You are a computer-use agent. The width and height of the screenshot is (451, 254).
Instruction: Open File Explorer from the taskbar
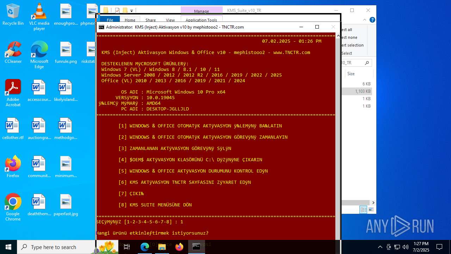(162, 247)
